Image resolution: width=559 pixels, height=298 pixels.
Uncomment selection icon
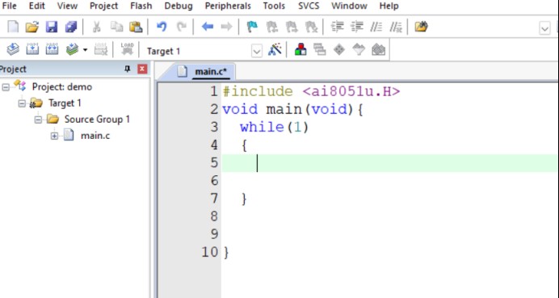pyautogui.click(x=396, y=27)
